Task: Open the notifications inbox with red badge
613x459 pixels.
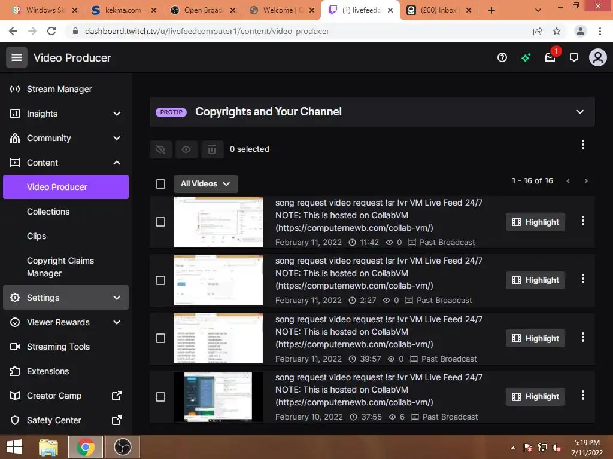Action: pyautogui.click(x=551, y=57)
